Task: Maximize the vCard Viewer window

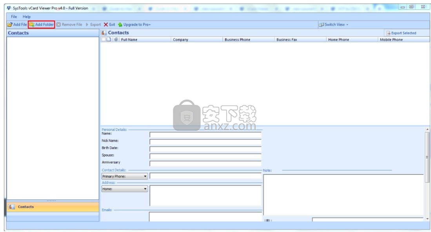Action: pyautogui.click(x=411, y=7)
